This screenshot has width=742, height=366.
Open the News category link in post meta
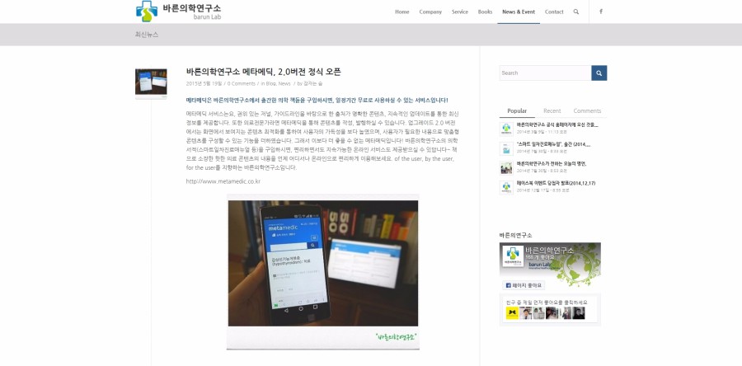284,84
